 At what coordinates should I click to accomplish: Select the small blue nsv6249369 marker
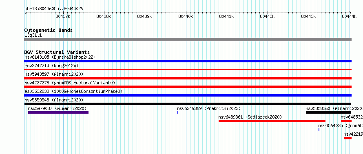click(178, 112)
